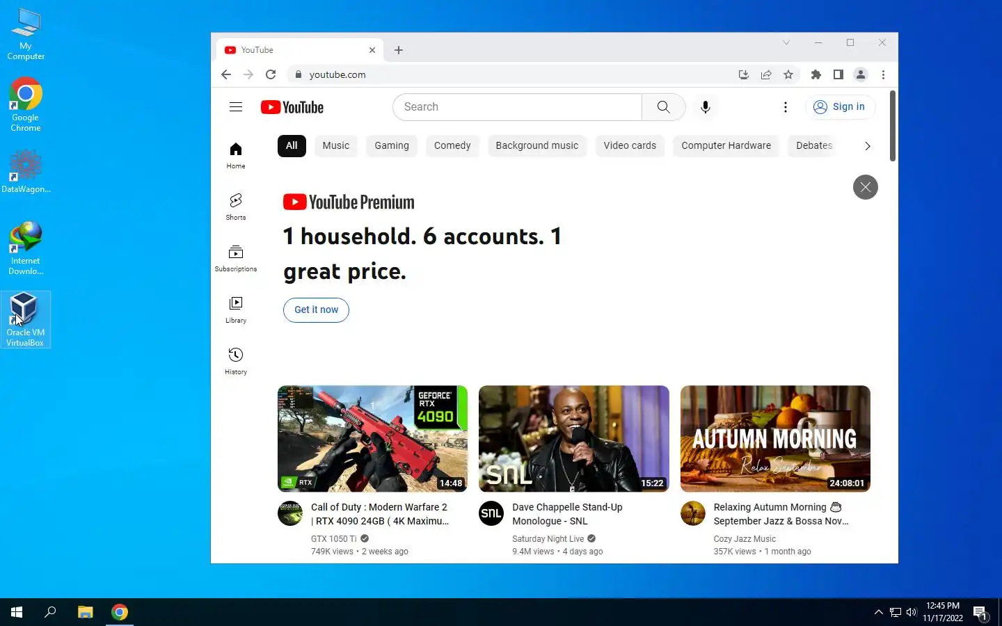The width and height of the screenshot is (1002, 626).
Task: View site information lock icon
Action: [x=298, y=74]
